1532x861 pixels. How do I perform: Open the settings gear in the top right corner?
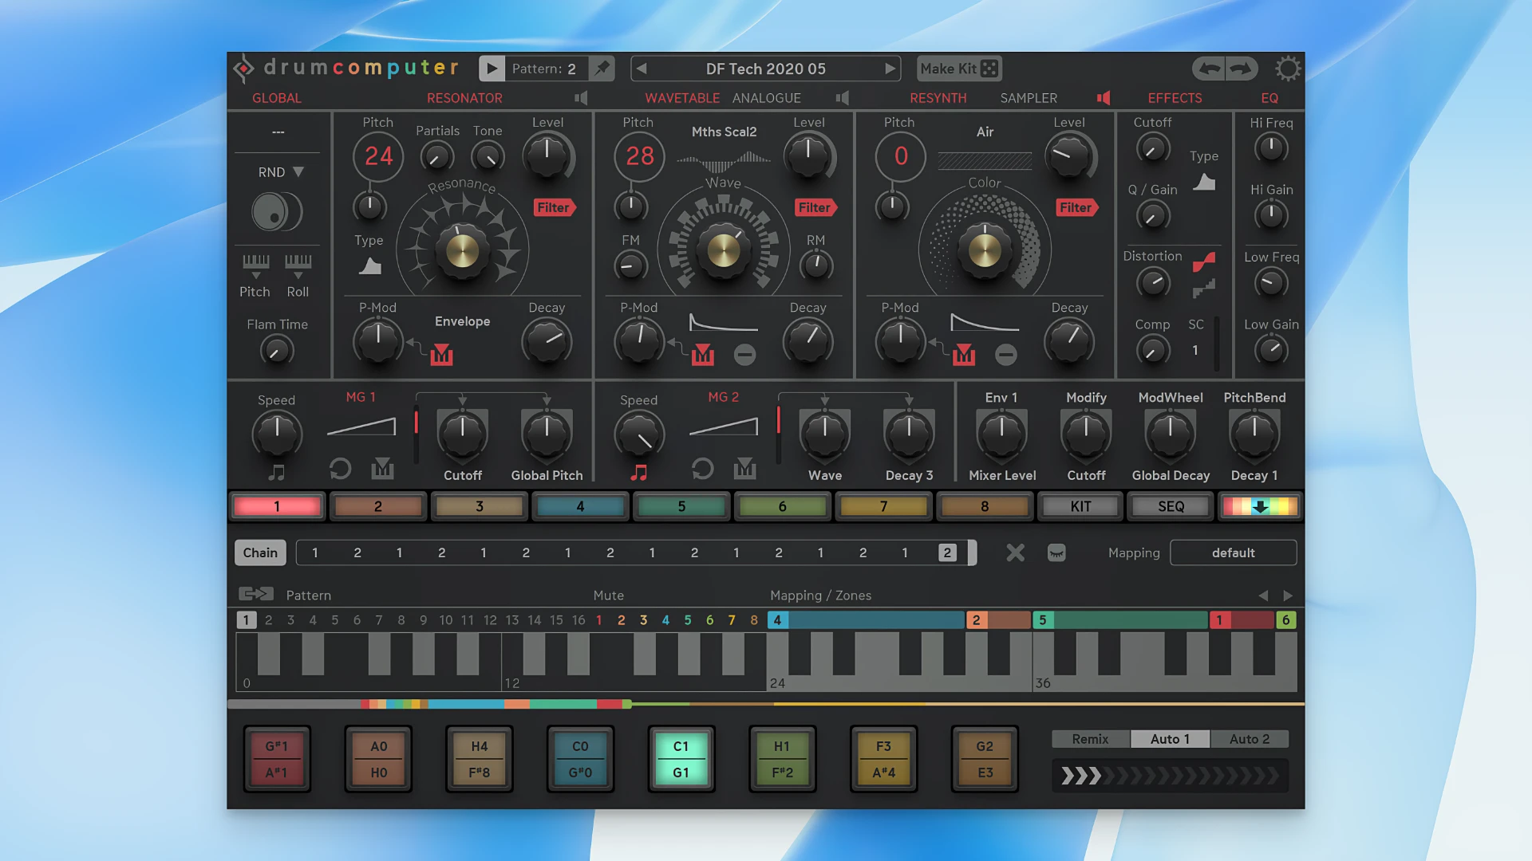(x=1287, y=68)
